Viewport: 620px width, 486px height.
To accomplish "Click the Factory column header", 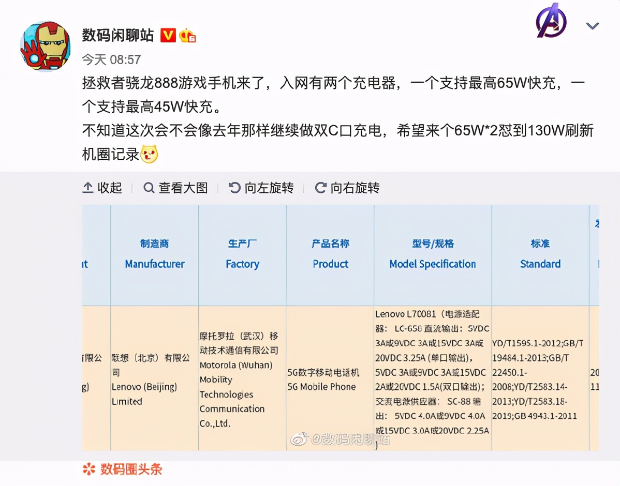I will pyautogui.click(x=242, y=255).
